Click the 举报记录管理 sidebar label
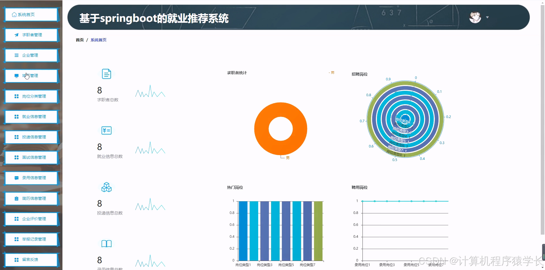545x270 pixels. [34, 239]
